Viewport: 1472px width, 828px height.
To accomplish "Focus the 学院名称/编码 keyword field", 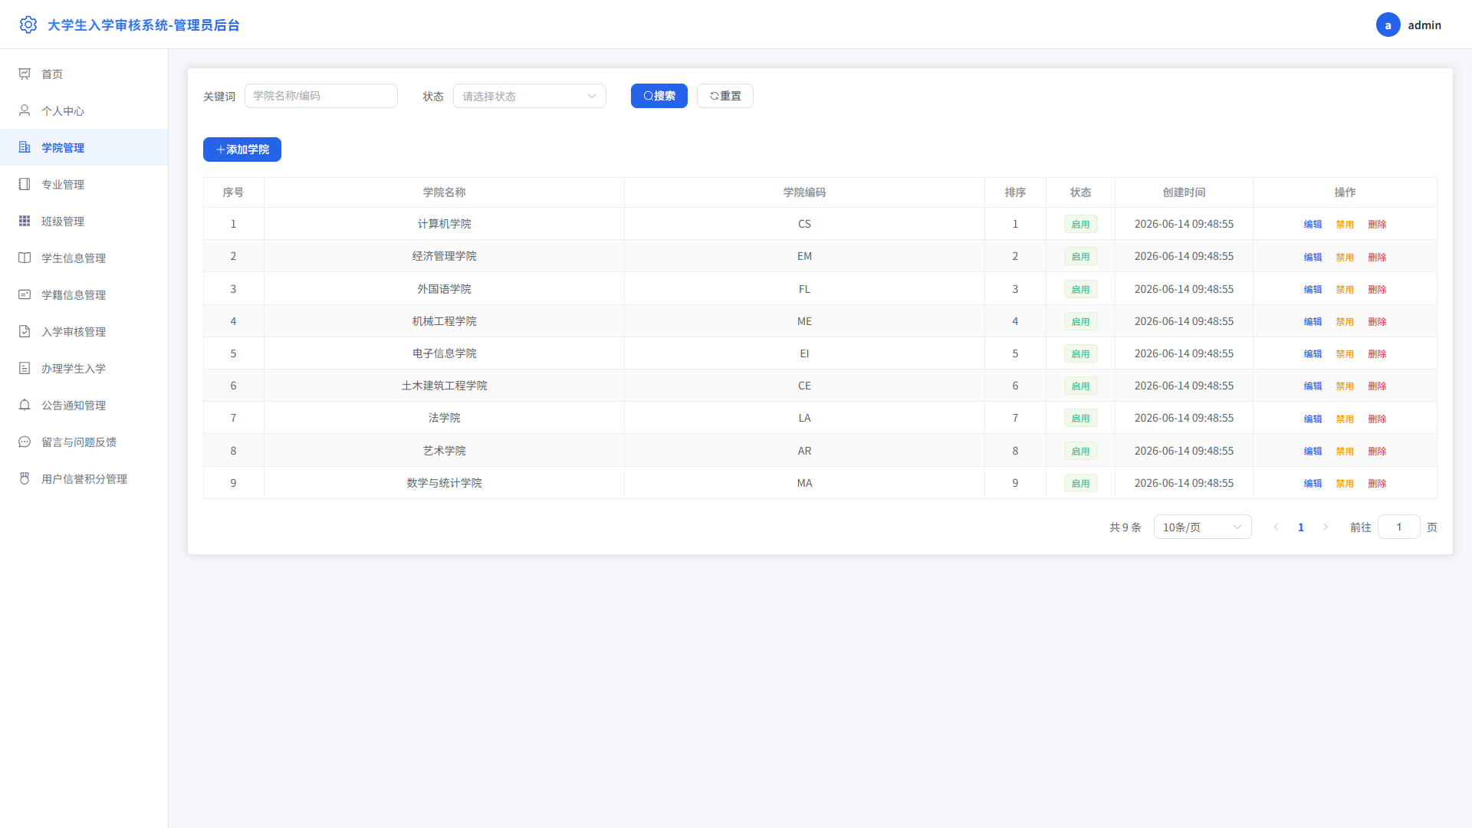I will 320,96.
